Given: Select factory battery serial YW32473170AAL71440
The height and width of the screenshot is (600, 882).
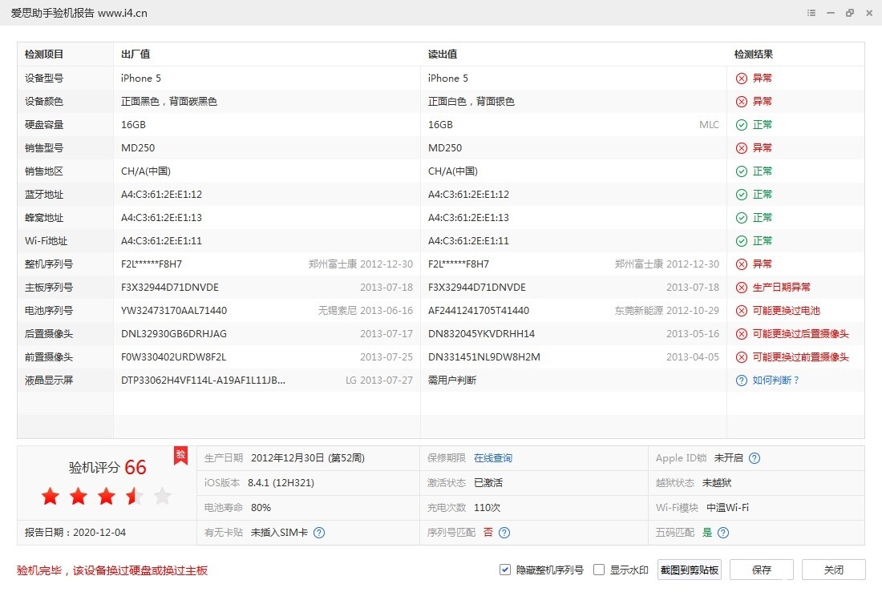Looking at the screenshot, I should click(x=174, y=311).
